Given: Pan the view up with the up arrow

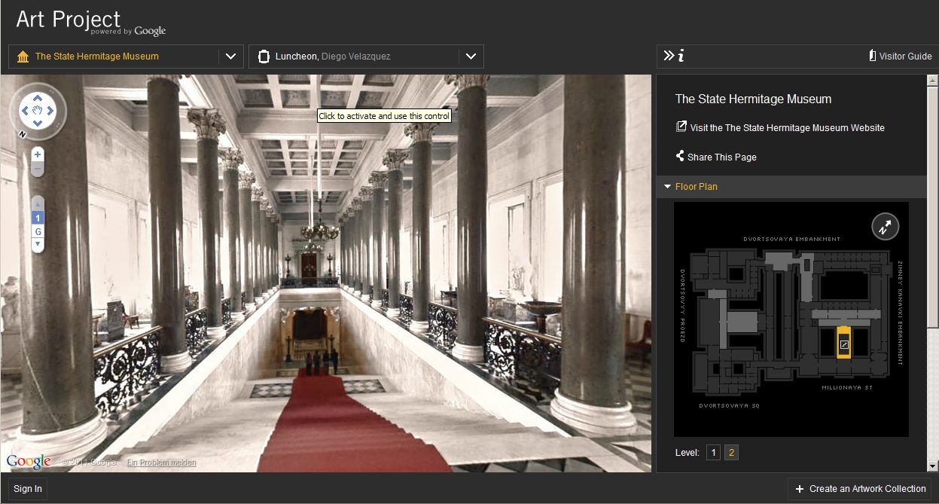Looking at the screenshot, I should pos(38,98).
